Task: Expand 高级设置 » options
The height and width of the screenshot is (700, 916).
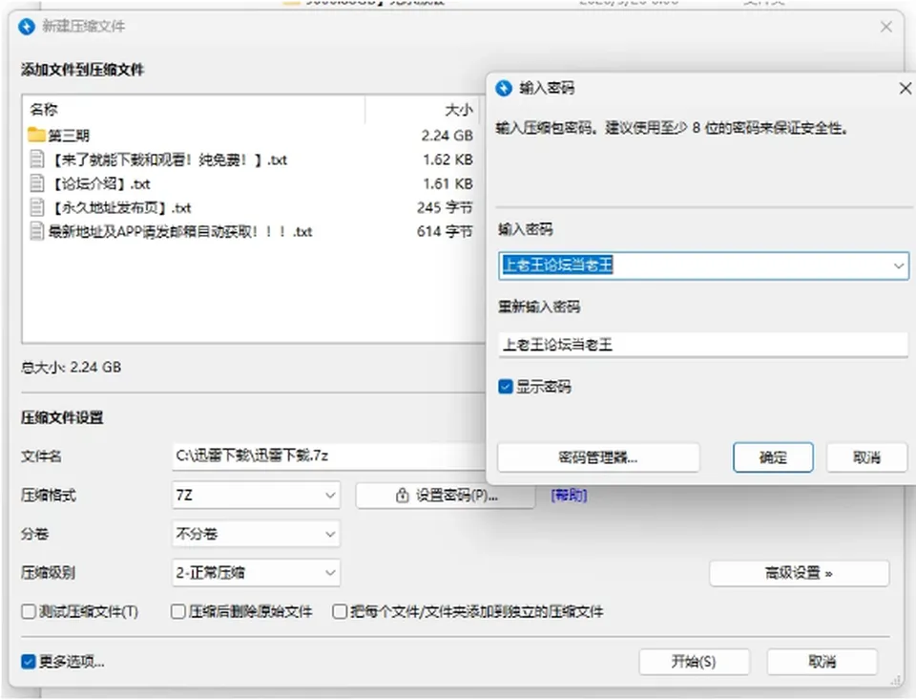Action: (800, 573)
